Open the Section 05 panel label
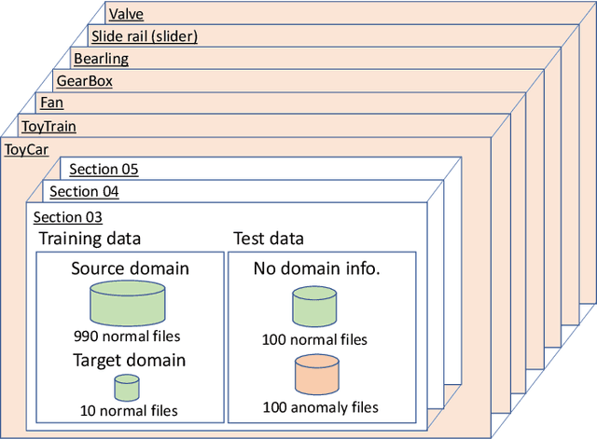This screenshot has width=597, height=439. [104, 170]
